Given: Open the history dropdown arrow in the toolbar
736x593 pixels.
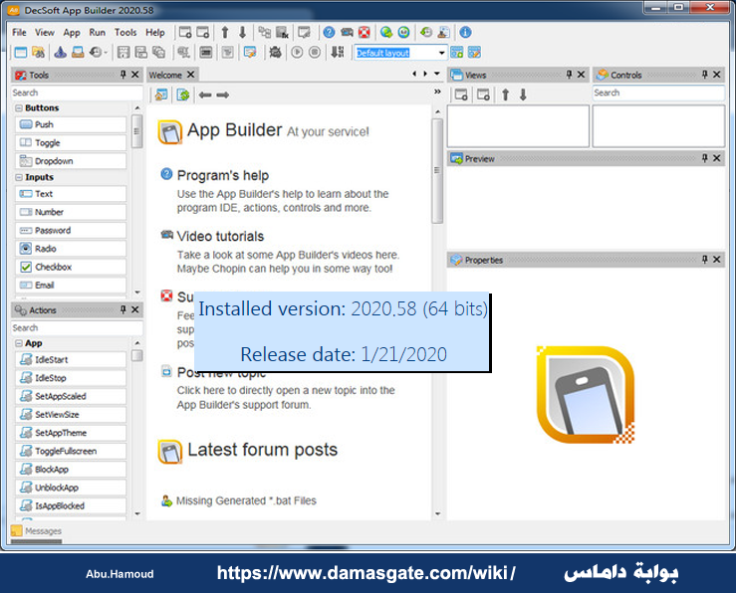Looking at the screenshot, I should click(x=106, y=53).
